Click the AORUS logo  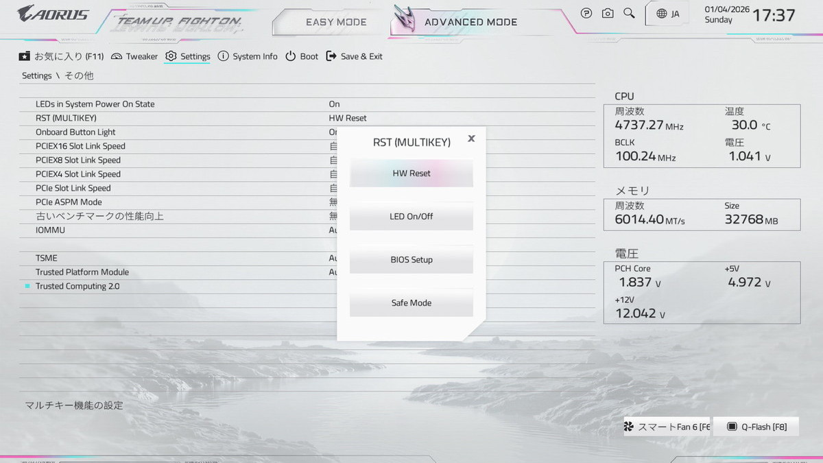53,13
